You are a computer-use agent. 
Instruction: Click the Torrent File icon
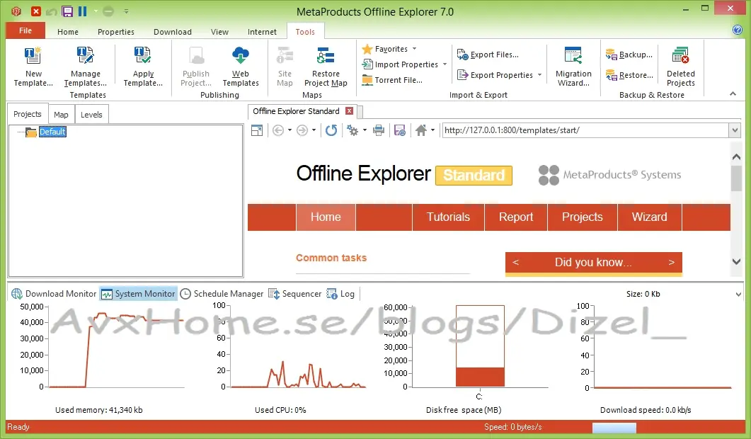(367, 80)
